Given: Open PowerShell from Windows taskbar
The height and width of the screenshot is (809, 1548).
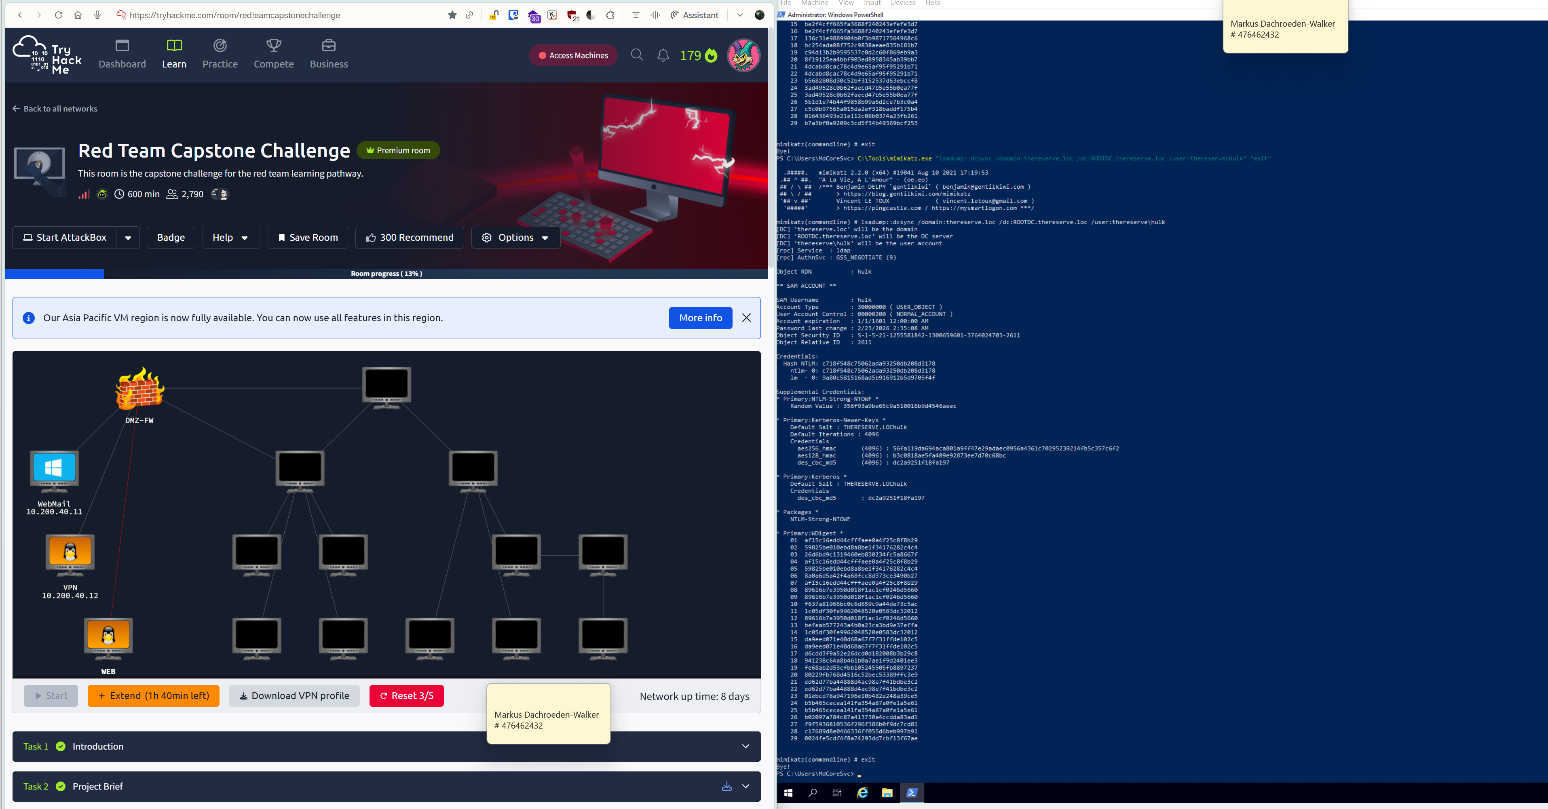Looking at the screenshot, I should [912, 793].
